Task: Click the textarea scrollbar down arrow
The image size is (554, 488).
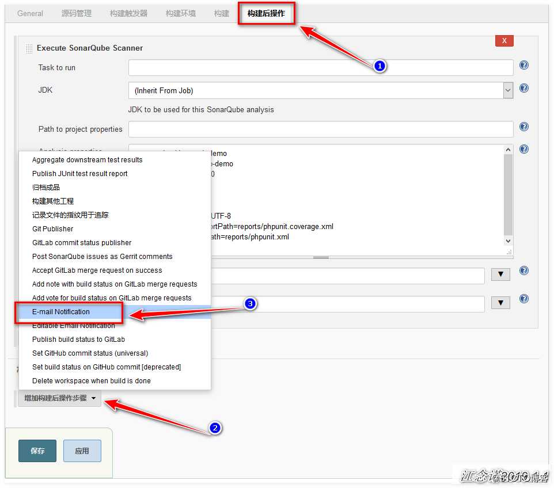Action: point(508,241)
